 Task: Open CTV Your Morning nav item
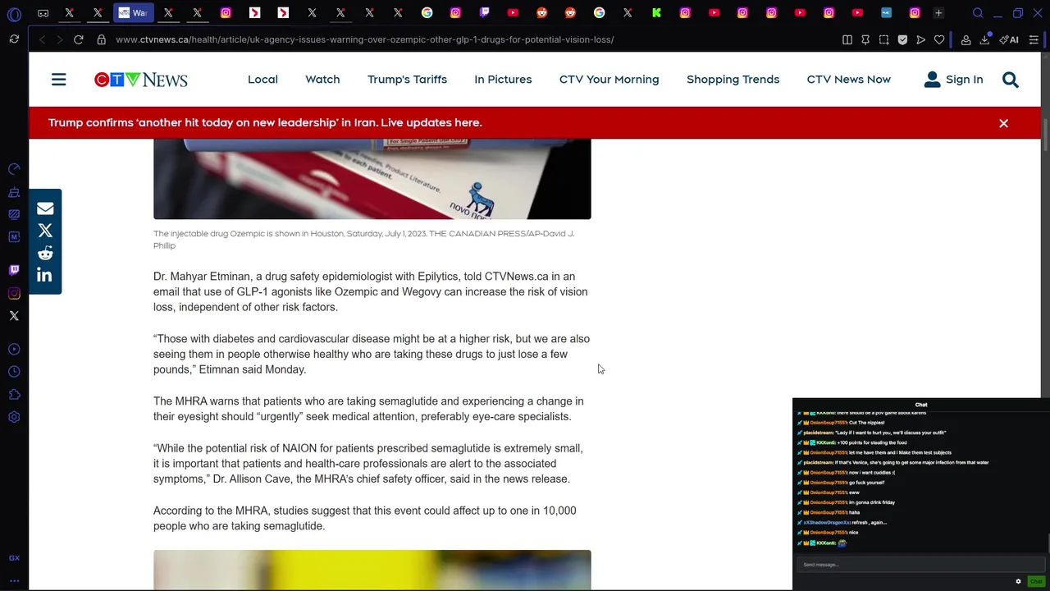pos(609,80)
